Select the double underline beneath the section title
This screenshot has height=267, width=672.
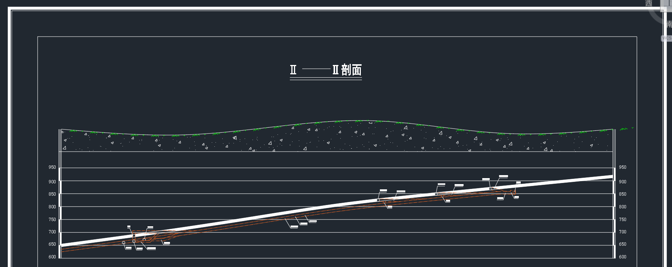(326, 79)
